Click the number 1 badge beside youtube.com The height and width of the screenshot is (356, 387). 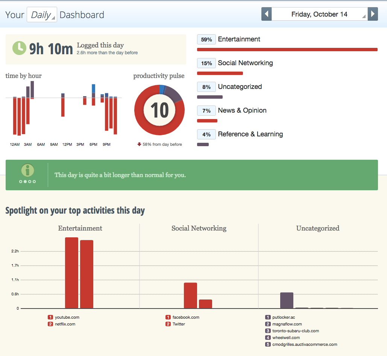coord(50,317)
